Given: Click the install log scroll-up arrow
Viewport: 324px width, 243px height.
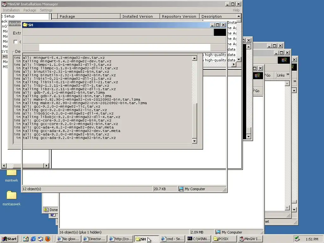Looking at the screenshot, I should pyautogui.click(x=194, y=59).
